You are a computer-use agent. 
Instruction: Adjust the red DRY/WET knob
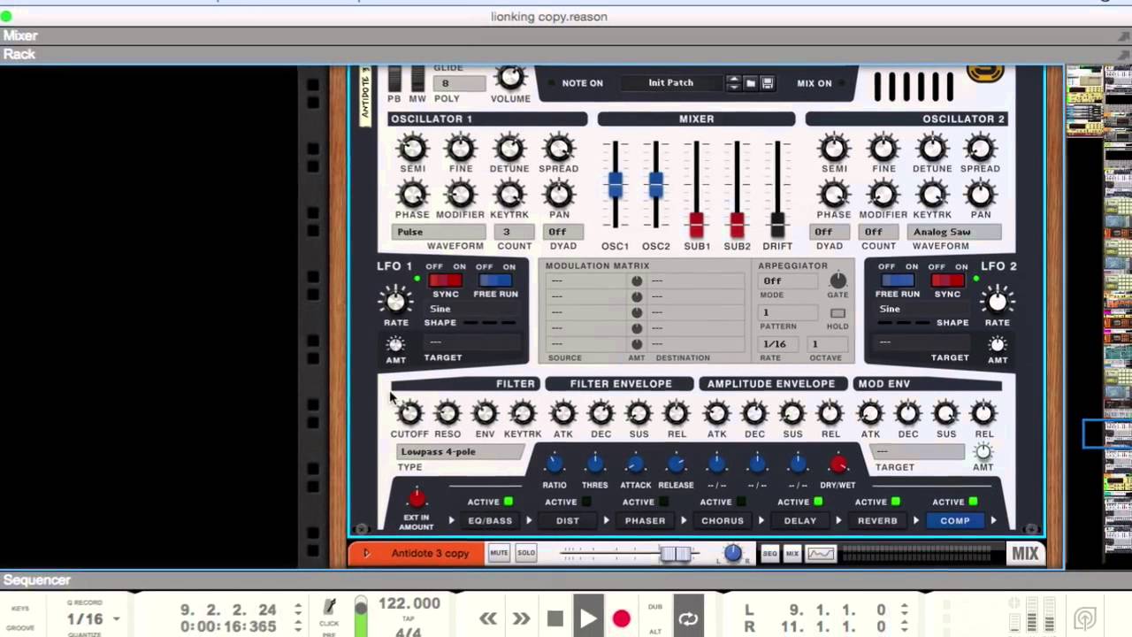pos(838,464)
